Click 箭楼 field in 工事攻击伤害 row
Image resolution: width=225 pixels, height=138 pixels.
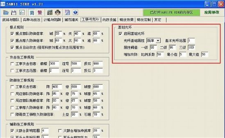click(54, 64)
